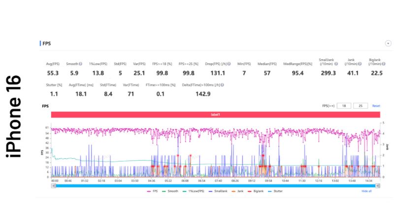Click the 04:36 time axis label

pyautogui.click(x=152, y=181)
